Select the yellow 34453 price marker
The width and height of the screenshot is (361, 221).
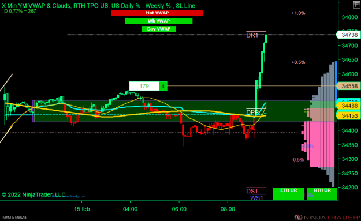pos(349,115)
